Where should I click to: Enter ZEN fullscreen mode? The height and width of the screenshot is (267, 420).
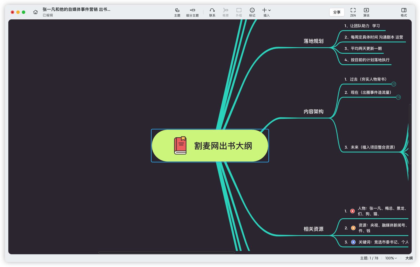click(353, 12)
